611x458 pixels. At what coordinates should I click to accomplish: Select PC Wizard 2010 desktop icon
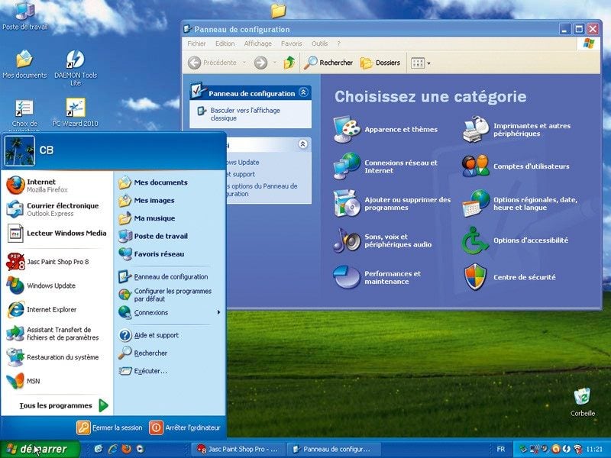click(x=75, y=111)
